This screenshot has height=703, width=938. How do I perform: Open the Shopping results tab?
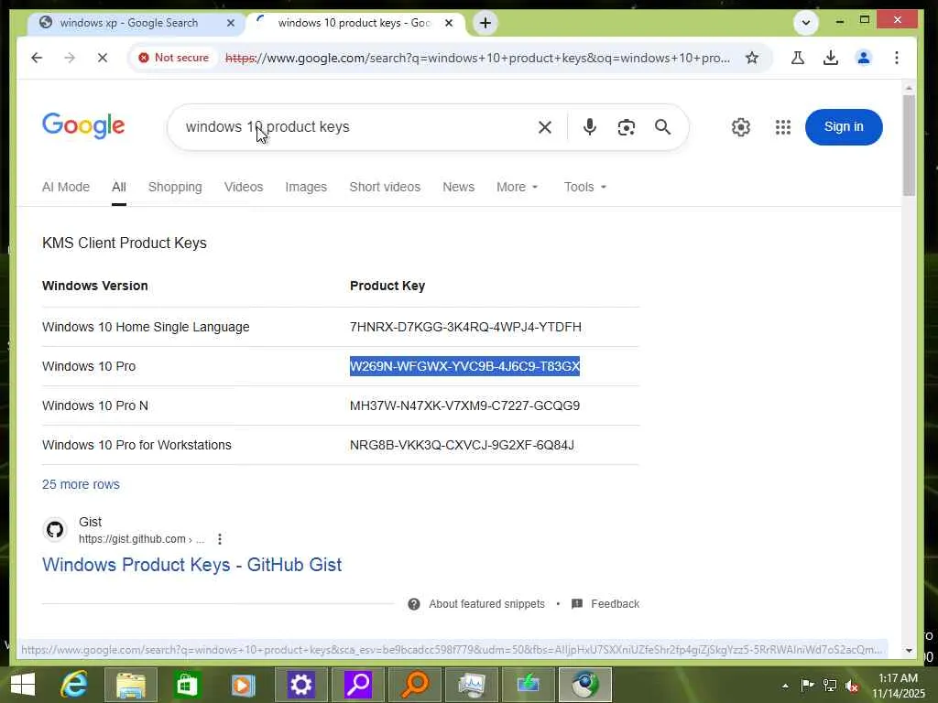click(x=175, y=187)
